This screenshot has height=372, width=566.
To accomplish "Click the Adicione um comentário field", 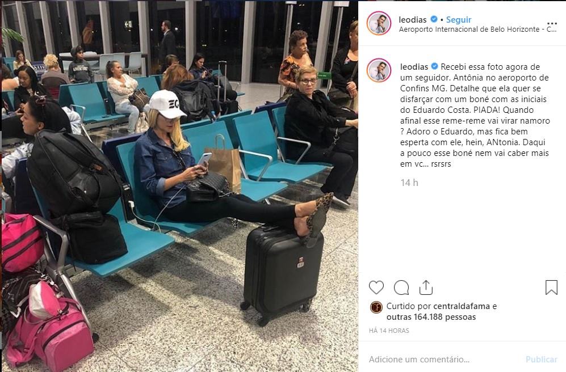I will [x=444, y=360].
